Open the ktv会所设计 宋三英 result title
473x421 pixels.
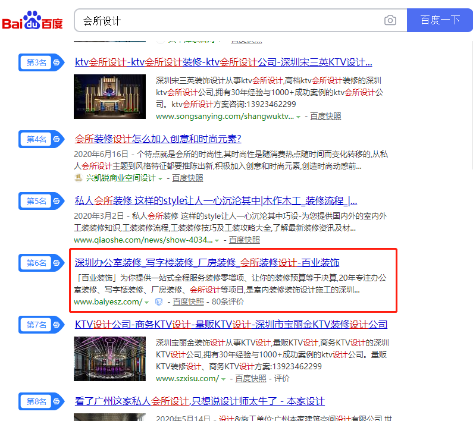pos(223,62)
